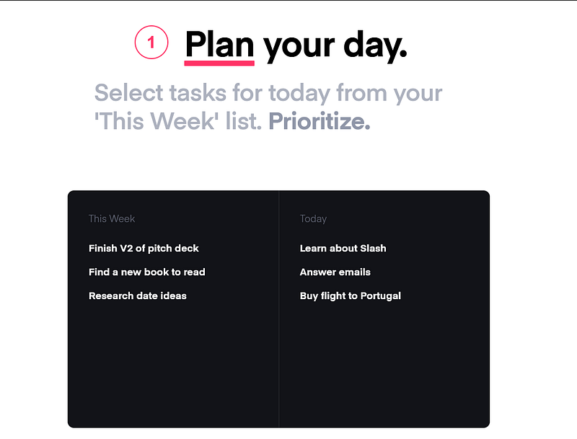The image size is (577, 439).
Task: Choose the Answer emails task
Action: tap(335, 272)
